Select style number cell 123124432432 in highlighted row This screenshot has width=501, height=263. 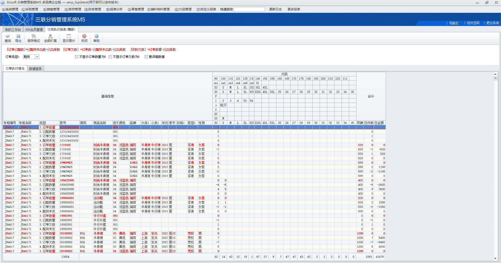[69, 127]
